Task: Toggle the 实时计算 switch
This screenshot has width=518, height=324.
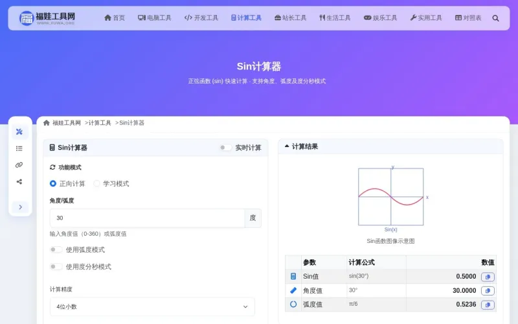Action: (225, 148)
